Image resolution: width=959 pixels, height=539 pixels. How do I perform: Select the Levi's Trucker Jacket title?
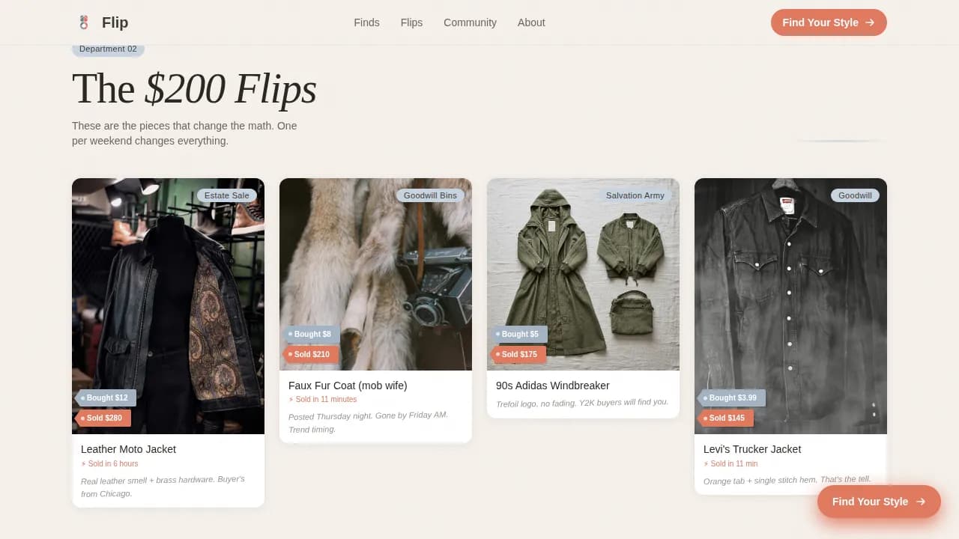tap(752, 449)
